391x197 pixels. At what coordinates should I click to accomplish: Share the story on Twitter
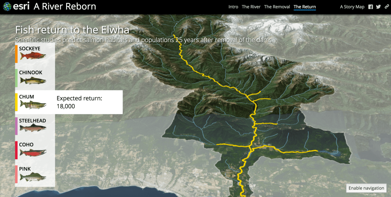pos(378,7)
